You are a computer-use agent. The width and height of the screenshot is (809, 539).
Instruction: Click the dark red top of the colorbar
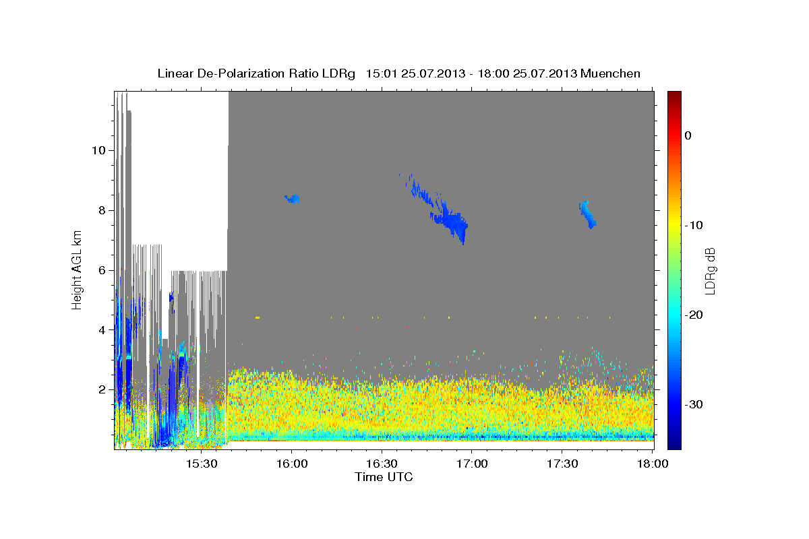[x=674, y=96]
